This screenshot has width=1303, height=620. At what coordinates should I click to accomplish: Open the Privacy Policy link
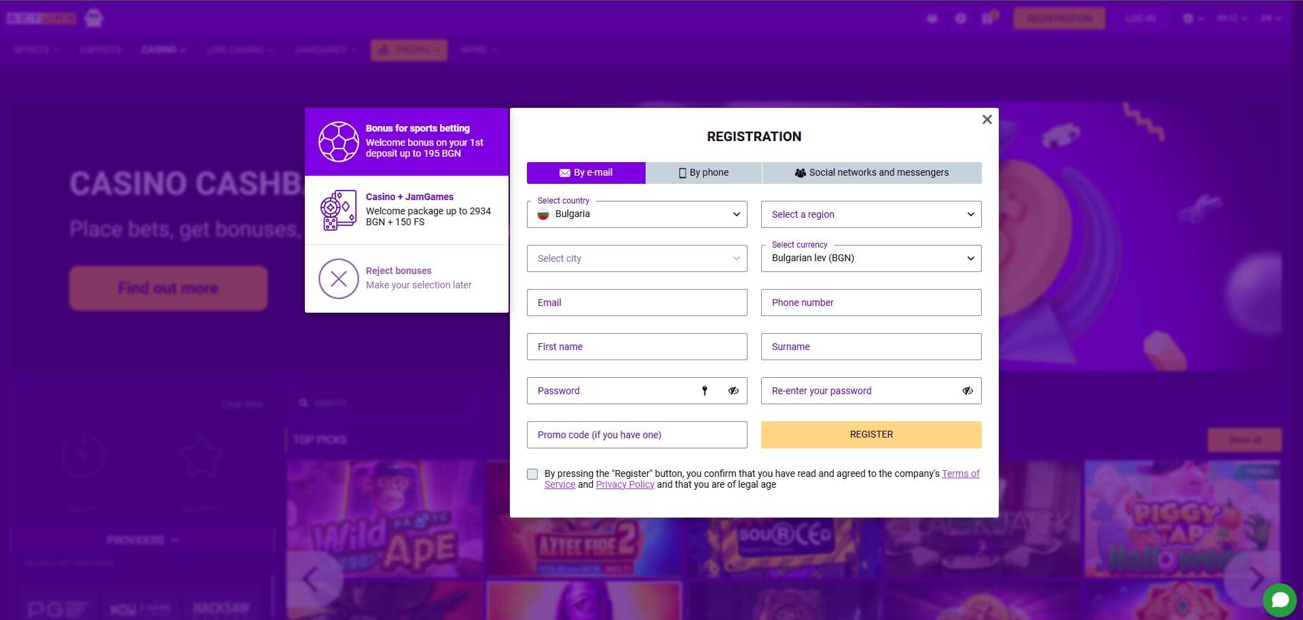[625, 484]
